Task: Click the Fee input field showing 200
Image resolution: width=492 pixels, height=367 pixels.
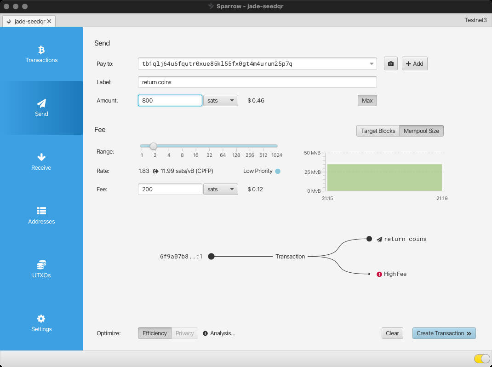Action: click(x=170, y=189)
